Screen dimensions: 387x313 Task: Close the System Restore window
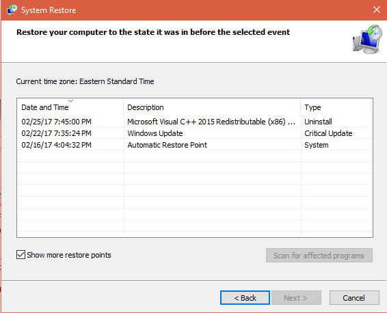(376, 10)
